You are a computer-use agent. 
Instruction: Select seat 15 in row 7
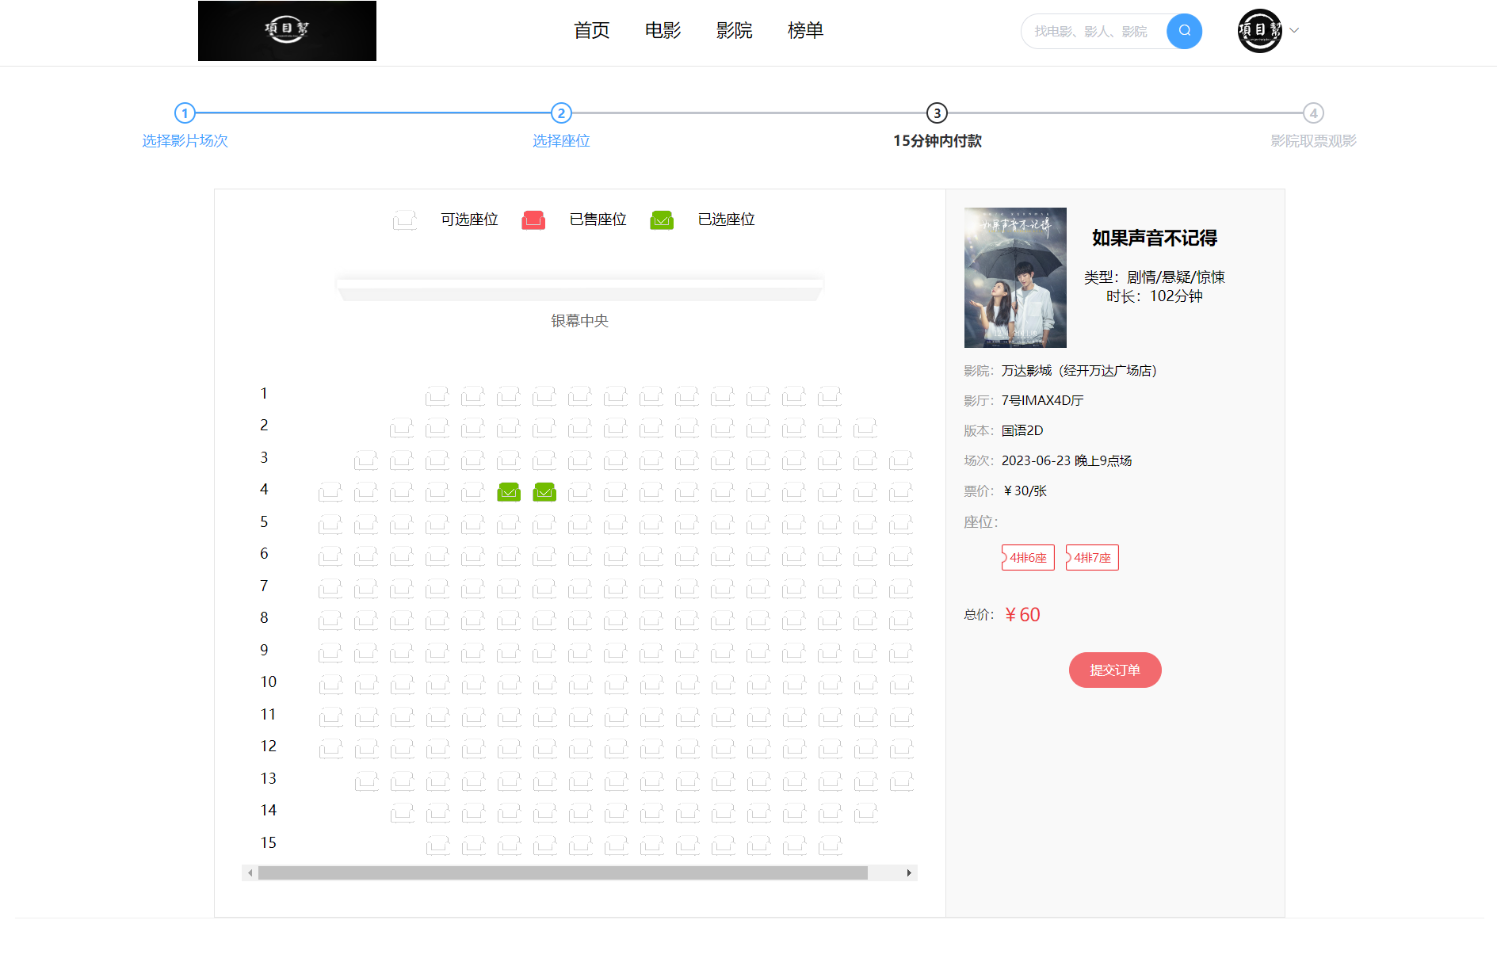(830, 589)
